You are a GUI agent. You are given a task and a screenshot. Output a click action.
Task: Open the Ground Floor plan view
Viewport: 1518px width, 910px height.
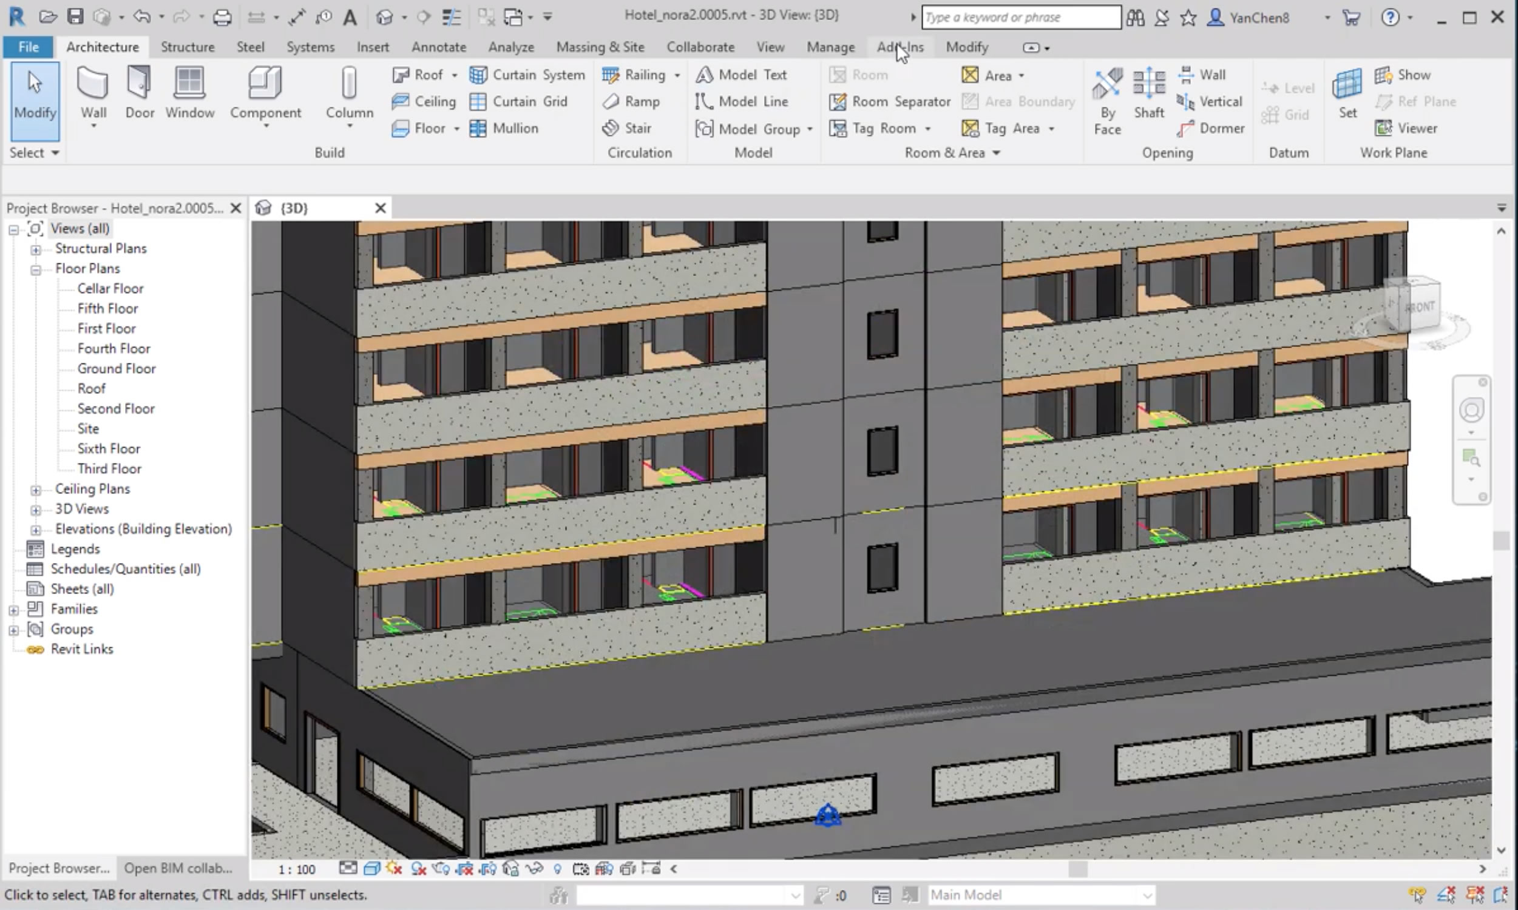click(x=117, y=368)
